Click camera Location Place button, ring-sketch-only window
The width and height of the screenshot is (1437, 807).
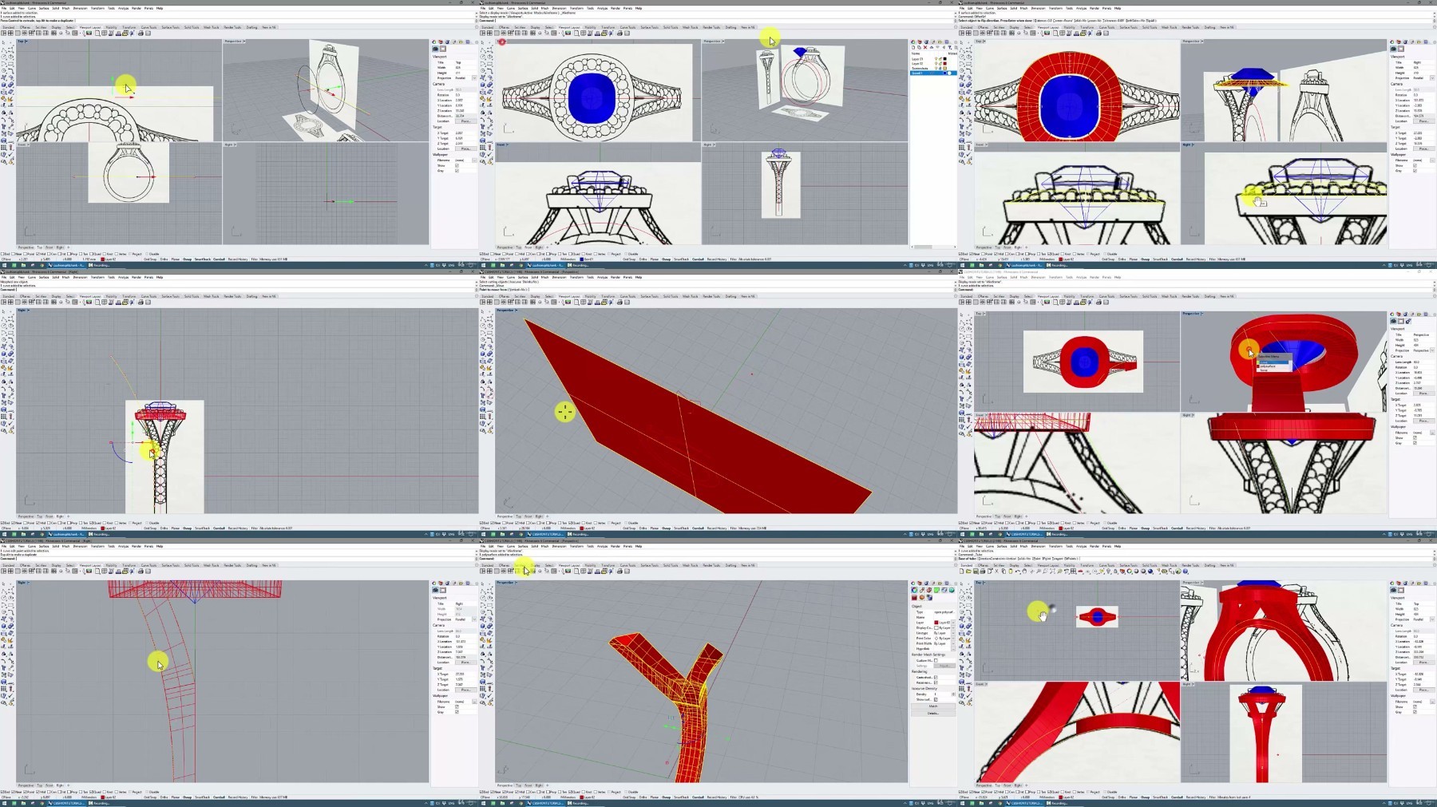pyautogui.click(x=466, y=121)
